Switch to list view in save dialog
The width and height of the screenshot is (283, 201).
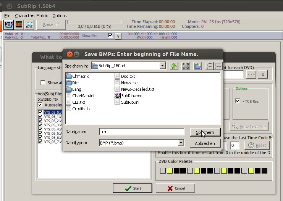[209, 66]
